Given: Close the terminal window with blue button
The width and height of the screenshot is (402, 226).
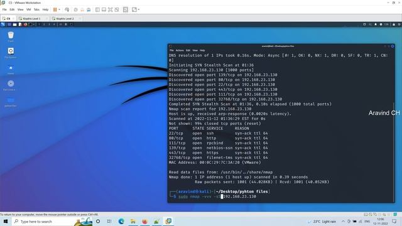Looking at the screenshot, I should click(392, 46).
